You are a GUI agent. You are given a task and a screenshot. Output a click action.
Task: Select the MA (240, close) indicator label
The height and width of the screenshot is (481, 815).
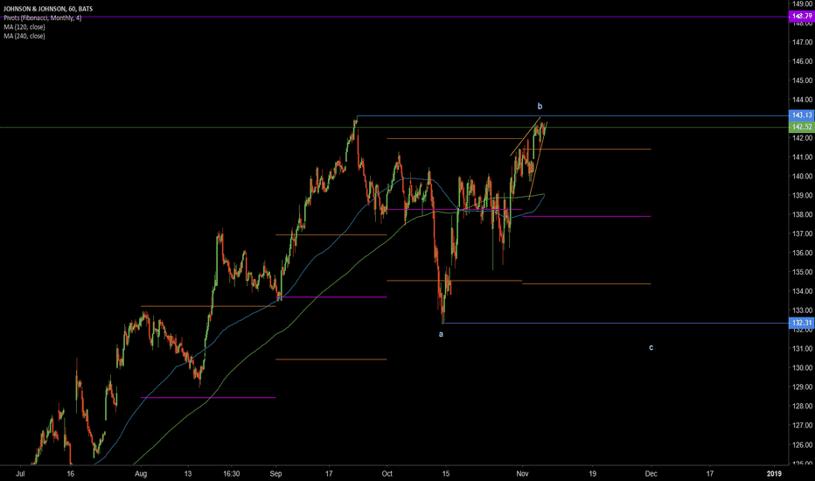pyautogui.click(x=24, y=37)
